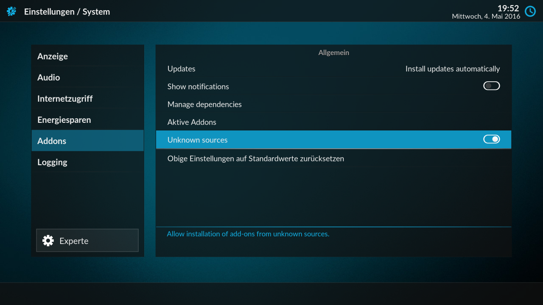Disable Unknown sources

point(491,139)
